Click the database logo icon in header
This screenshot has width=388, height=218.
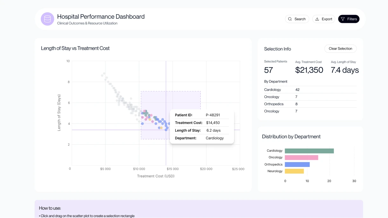point(47,19)
